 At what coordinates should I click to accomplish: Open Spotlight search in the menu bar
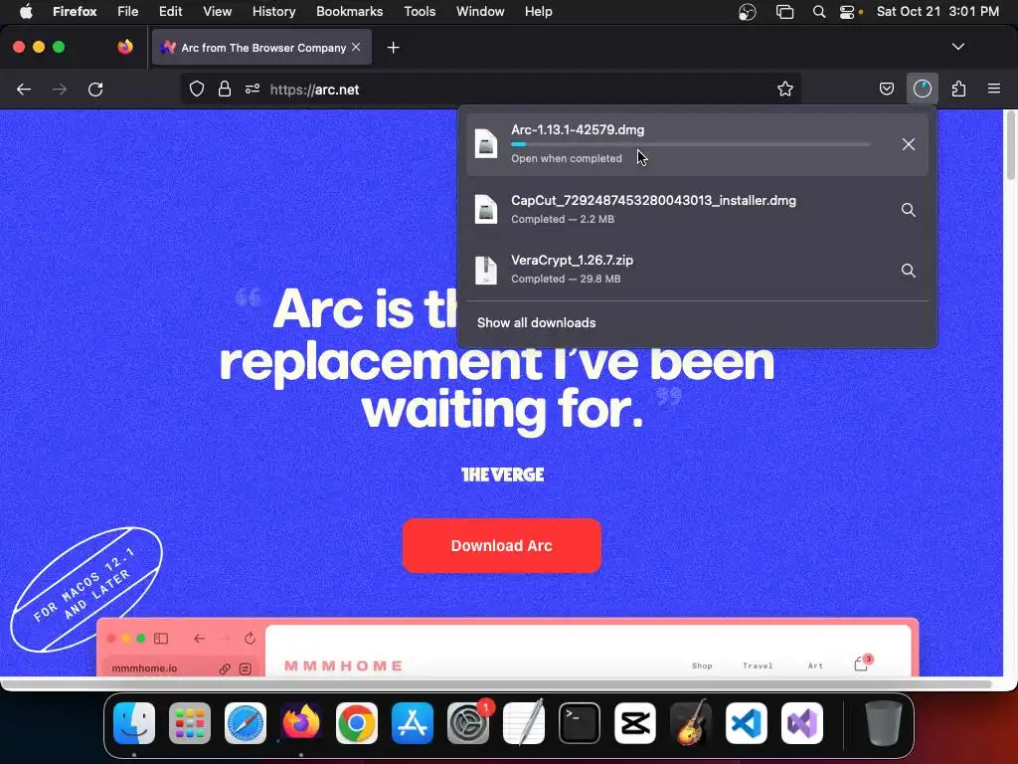pos(819,12)
